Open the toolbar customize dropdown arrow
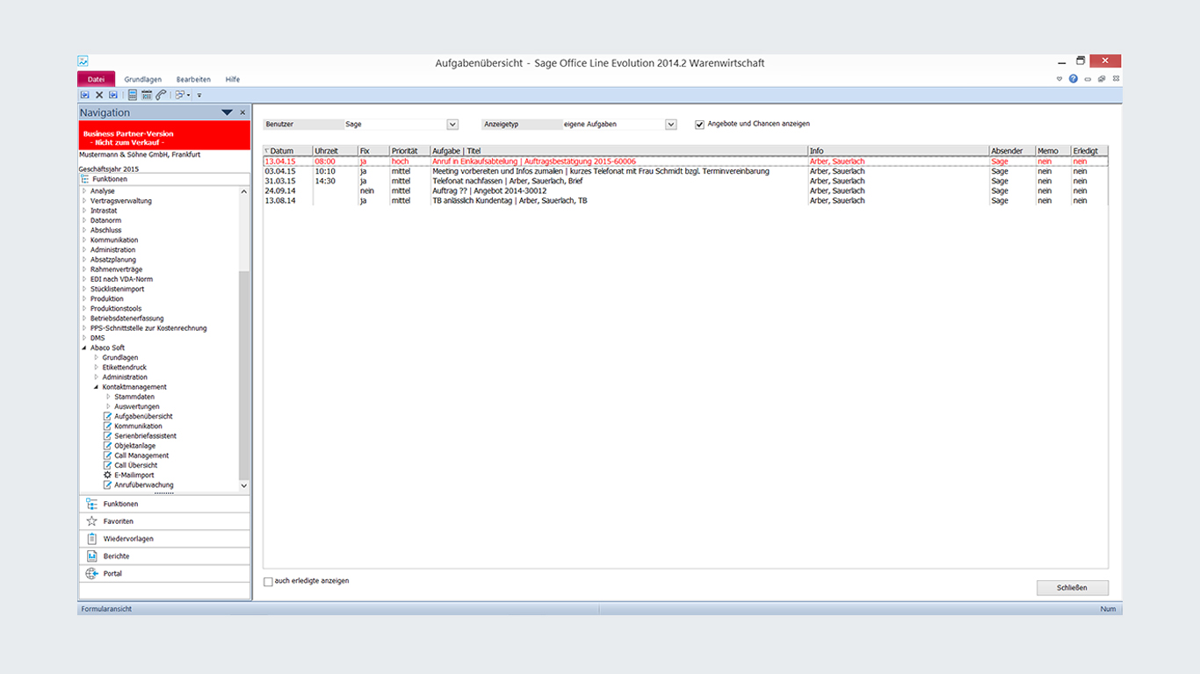 click(199, 95)
